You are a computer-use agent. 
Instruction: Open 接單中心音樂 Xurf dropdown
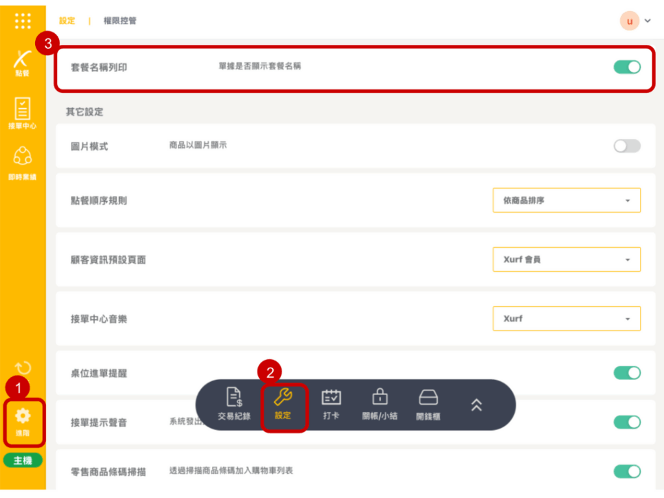pos(566,318)
